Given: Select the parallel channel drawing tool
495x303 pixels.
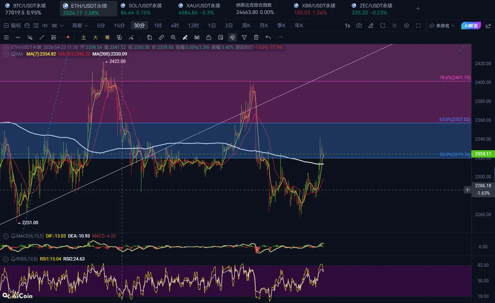Looking at the screenshot, I should point(54,37).
